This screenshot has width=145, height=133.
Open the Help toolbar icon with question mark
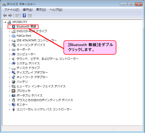click(24, 15)
